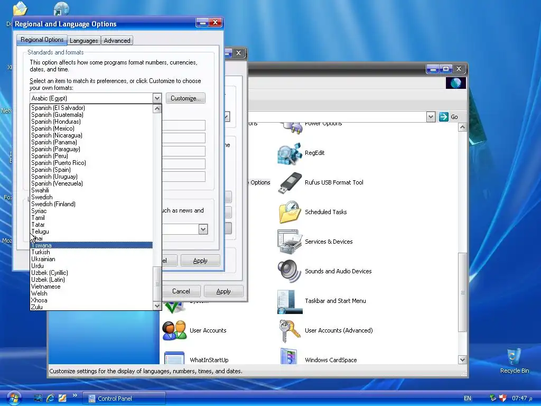This screenshot has height=406, width=541.
Task: Click Cancel in the background dialog
Action: coord(181,291)
